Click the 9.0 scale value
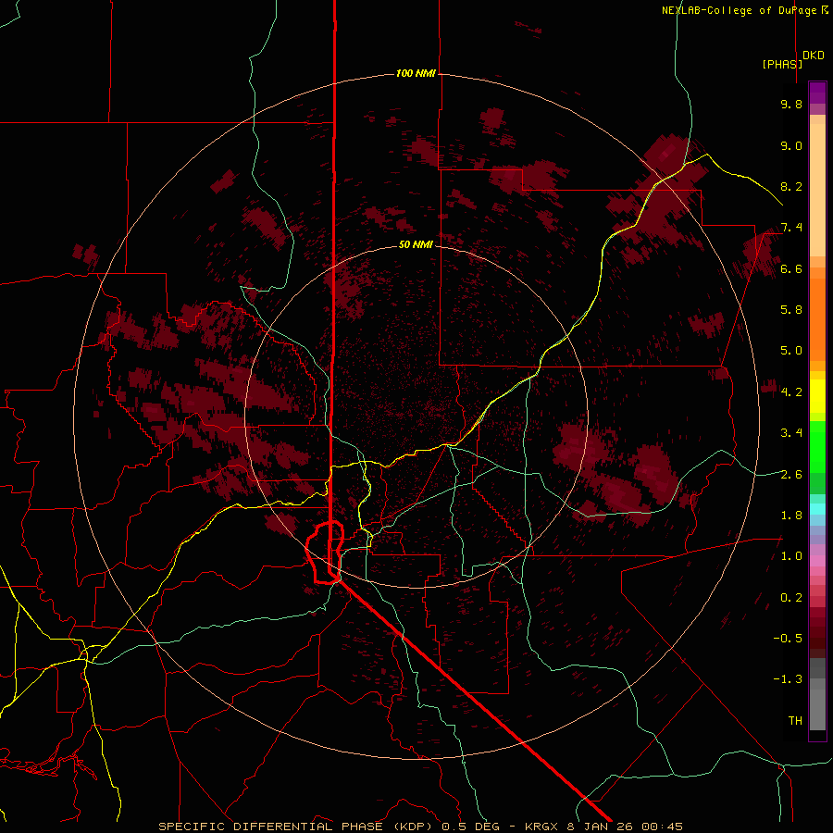 791,145
